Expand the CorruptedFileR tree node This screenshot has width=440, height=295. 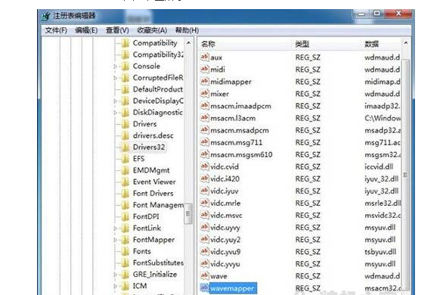coord(115,78)
